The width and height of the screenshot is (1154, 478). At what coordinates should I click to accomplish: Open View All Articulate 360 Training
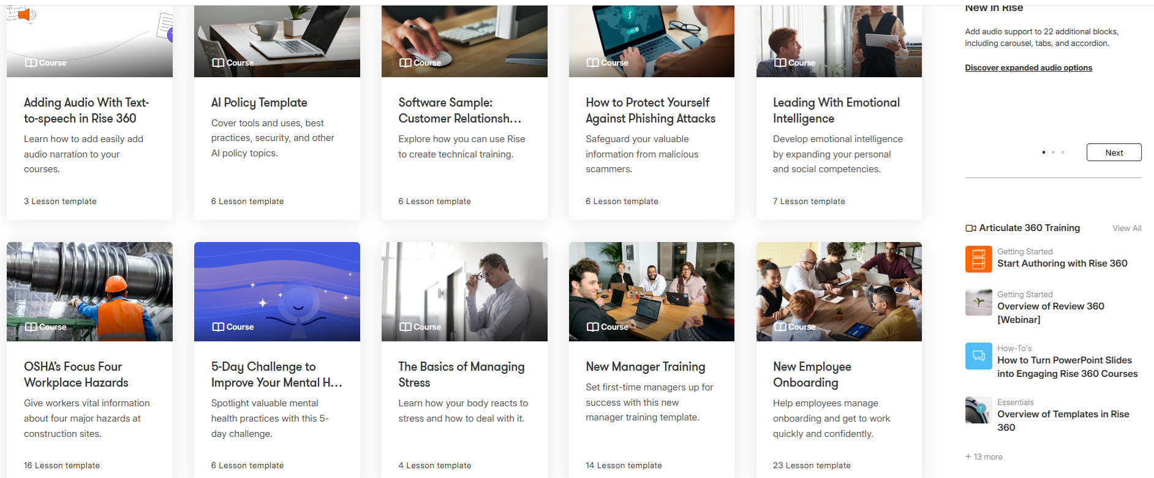point(1127,228)
